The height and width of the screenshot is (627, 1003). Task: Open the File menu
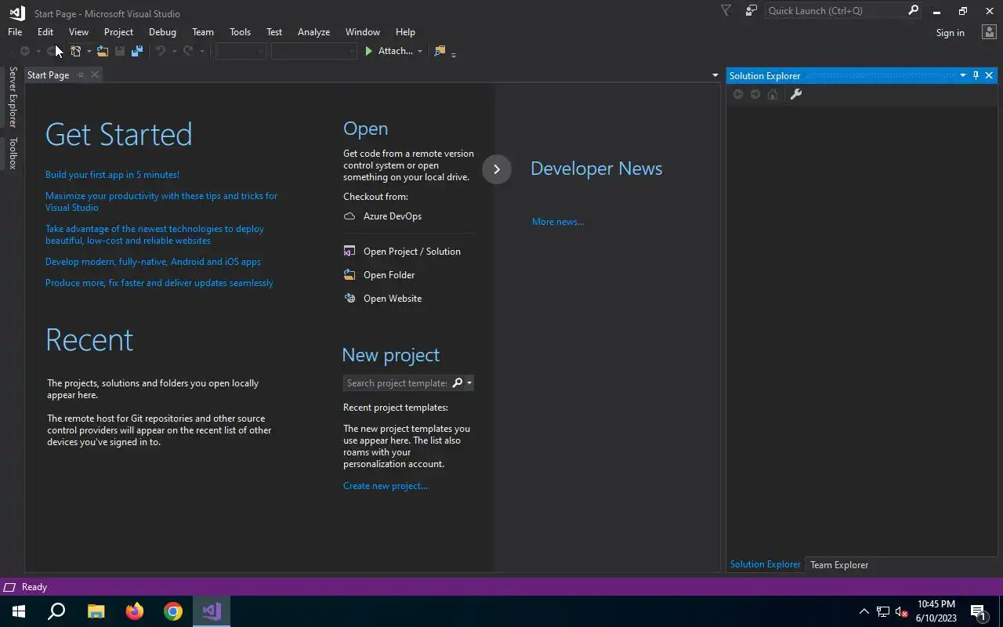coord(15,32)
